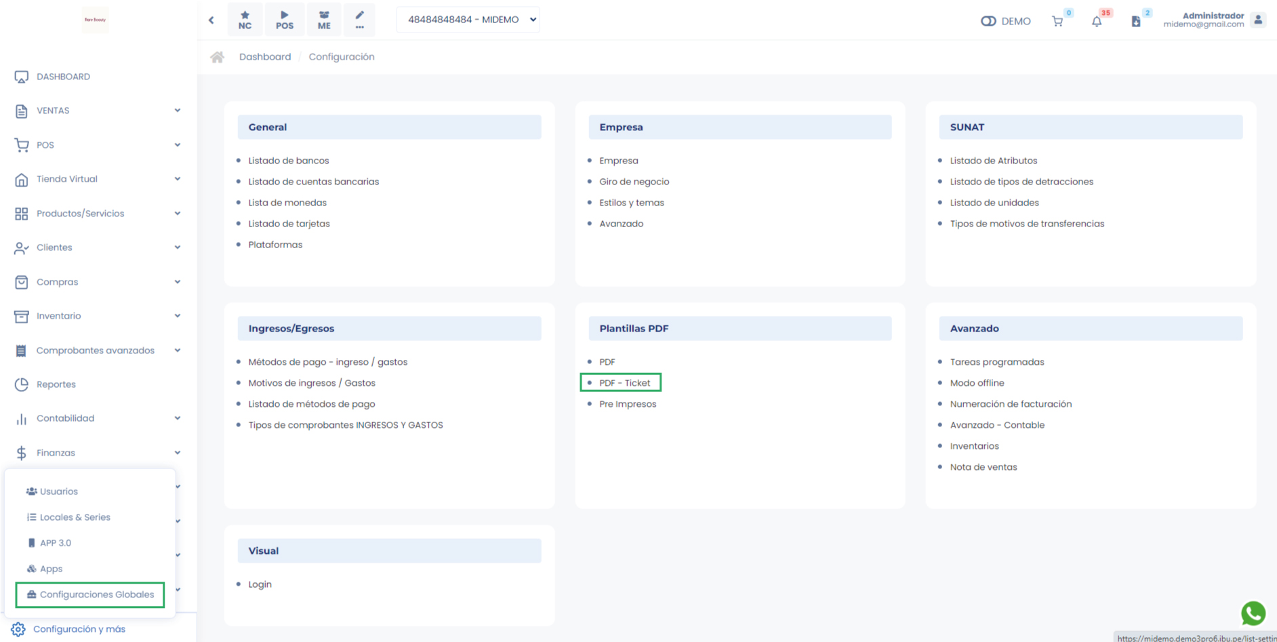The width and height of the screenshot is (1277, 642).
Task: Click the home icon in breadcrumb
Action: (x=217, y=57)
